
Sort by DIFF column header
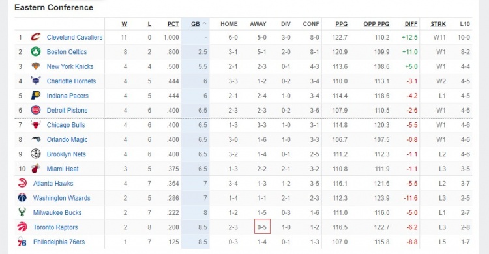pyautogui.click(x=411, y=24)
